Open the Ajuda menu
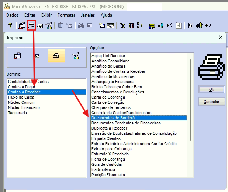228x192 pixels. click(x=106, y=15)
